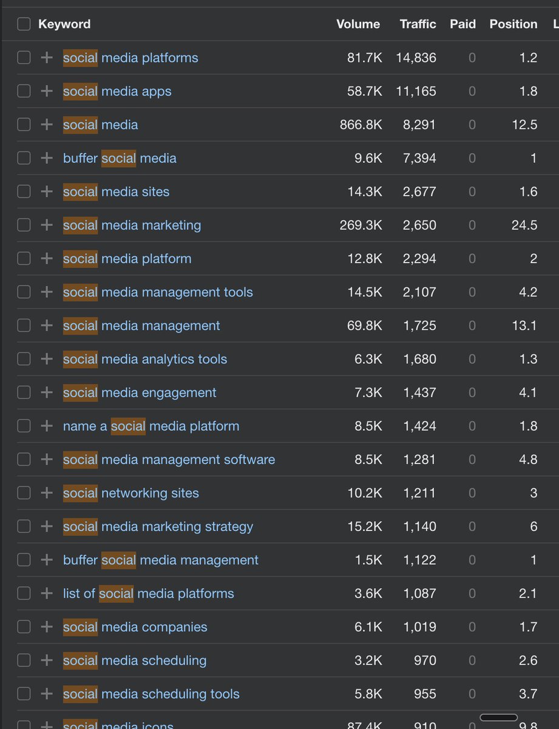This screenshot has width=559, height=729.
Task: Add list of social media platforms via plus
Action: [47, 594]
